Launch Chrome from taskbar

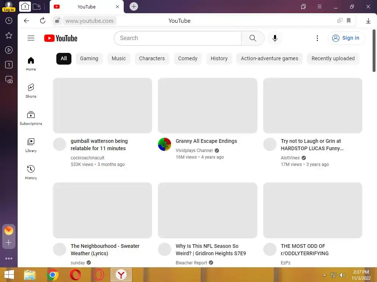[53, 275]
